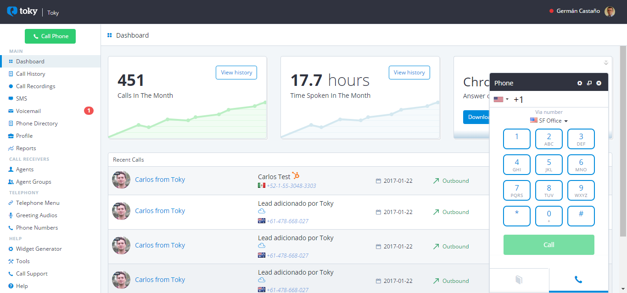
Task: Switch to the dialpad phone tab
Action: [578, 280]
